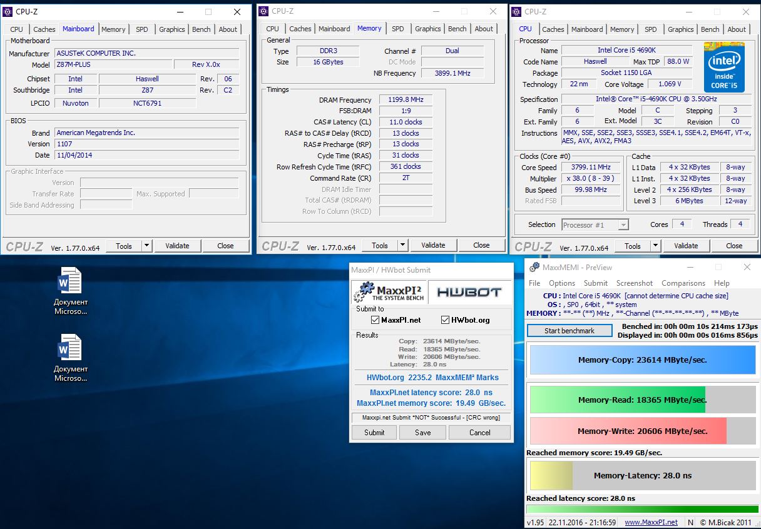Open the Comparisons menu in MaxxMEM

click(683, 283)
